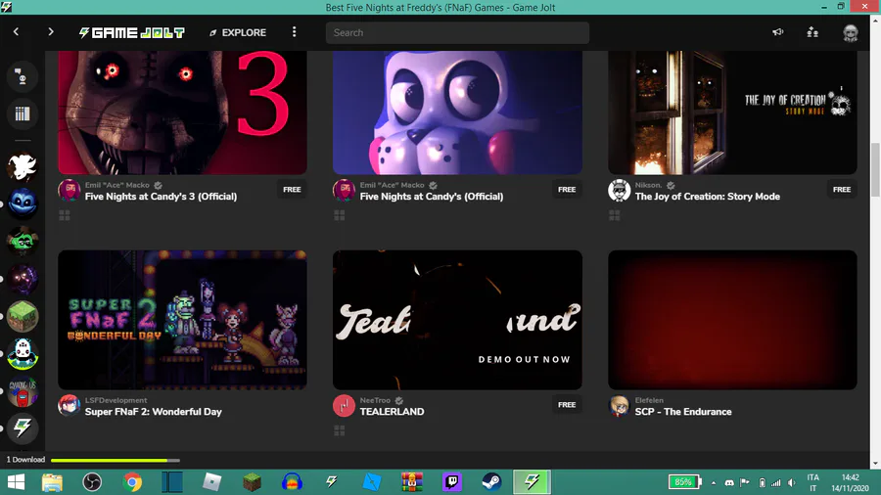Viewport: 881px width, 495px height.
Task: Click FREE badge on Joy of Creation
Action: (842, 190)
